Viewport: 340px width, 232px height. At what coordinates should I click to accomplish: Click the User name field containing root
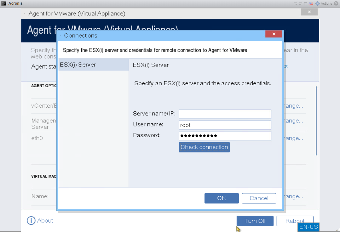tap(225, 125)
